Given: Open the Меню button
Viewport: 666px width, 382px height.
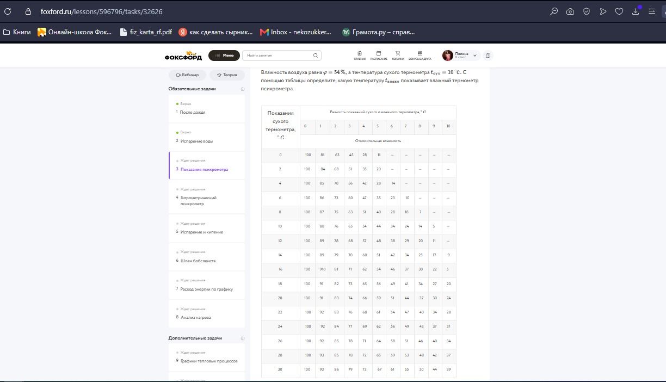Looking at the screenshot, I should pos(224,56).
